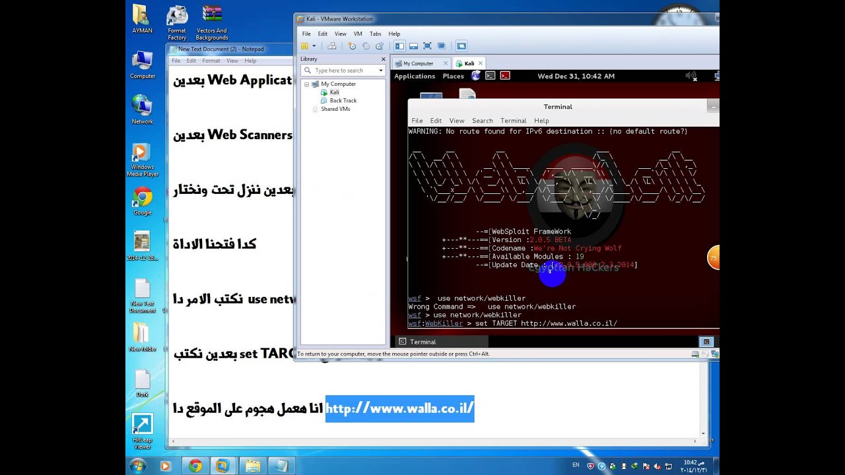Click the Unity mode toolbar icon
This screenshot has height=475, width=845.
click(x=441, y=46)
